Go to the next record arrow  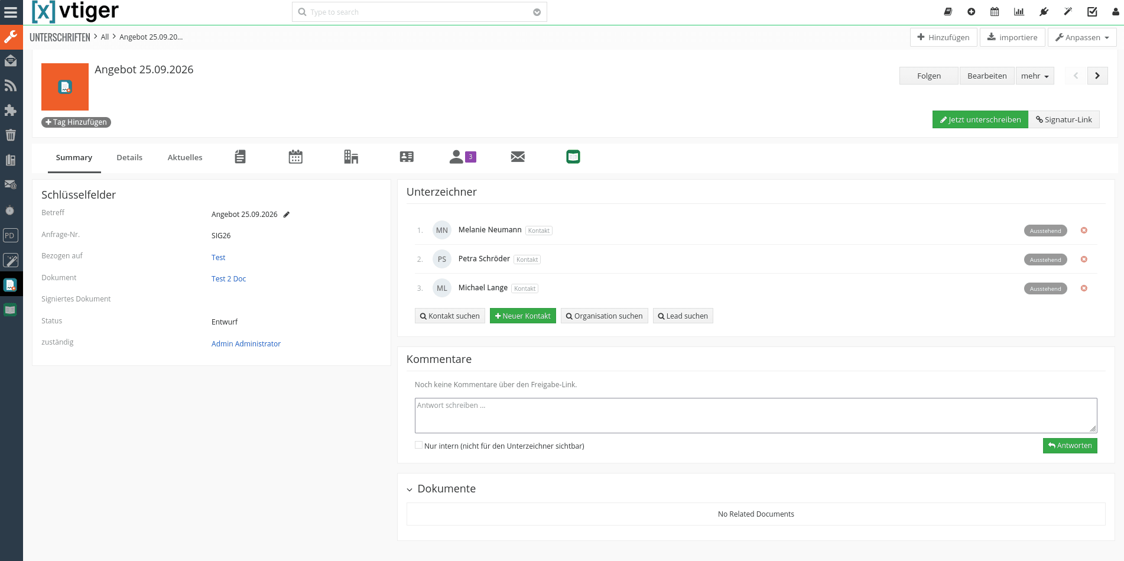(x=1097, y=76)
